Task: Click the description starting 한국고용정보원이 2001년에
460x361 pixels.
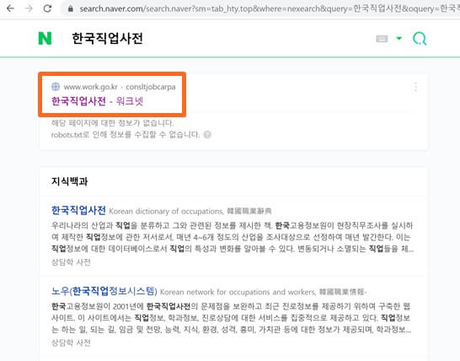Action: 232,318
